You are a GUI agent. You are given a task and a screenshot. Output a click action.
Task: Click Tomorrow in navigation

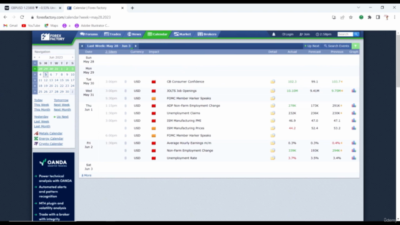[x=61, y=100]
